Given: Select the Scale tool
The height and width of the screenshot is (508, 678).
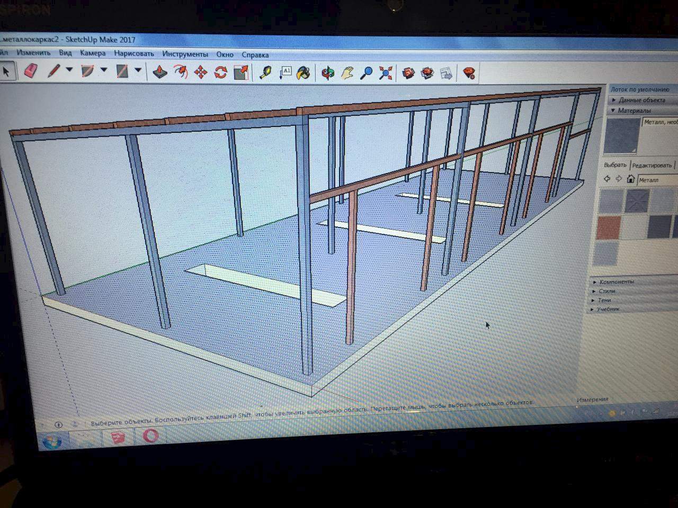Looking at the screenshot, I should (241, 72).
